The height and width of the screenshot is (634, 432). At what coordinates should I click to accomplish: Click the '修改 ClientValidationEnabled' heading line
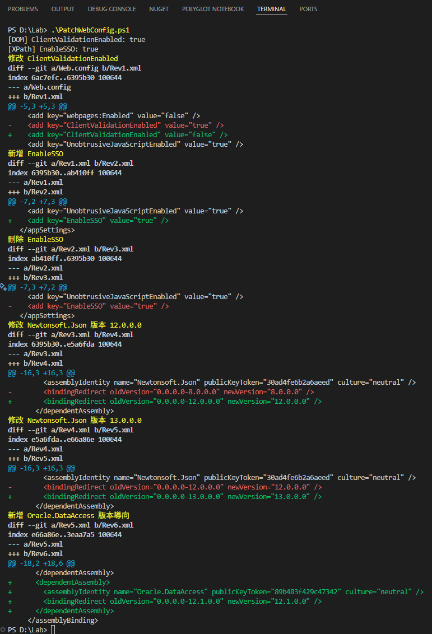click(x=63, y=58)
